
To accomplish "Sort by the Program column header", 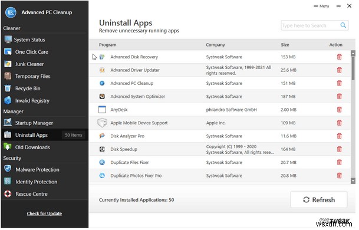I will tap(107, 45).
